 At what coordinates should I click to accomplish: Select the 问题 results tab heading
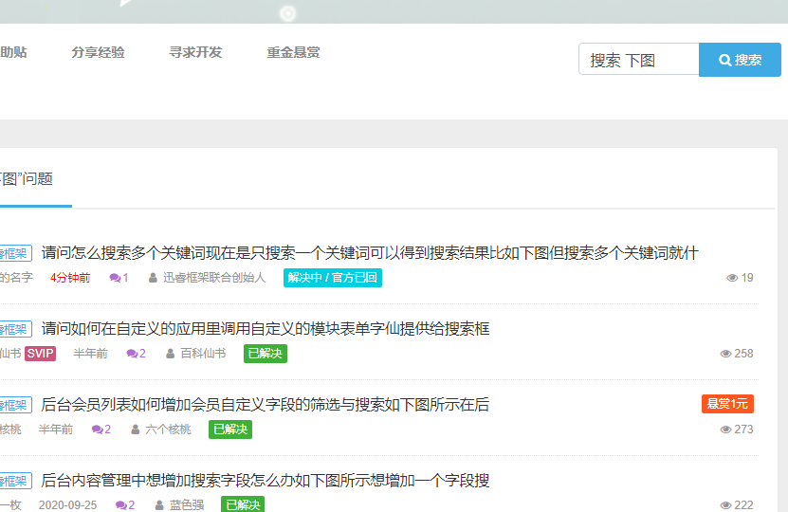pos(27,179)
